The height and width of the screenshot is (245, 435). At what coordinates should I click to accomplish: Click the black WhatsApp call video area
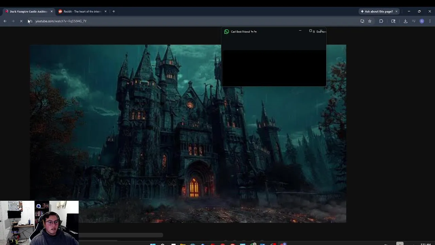[x=274, y=68]
